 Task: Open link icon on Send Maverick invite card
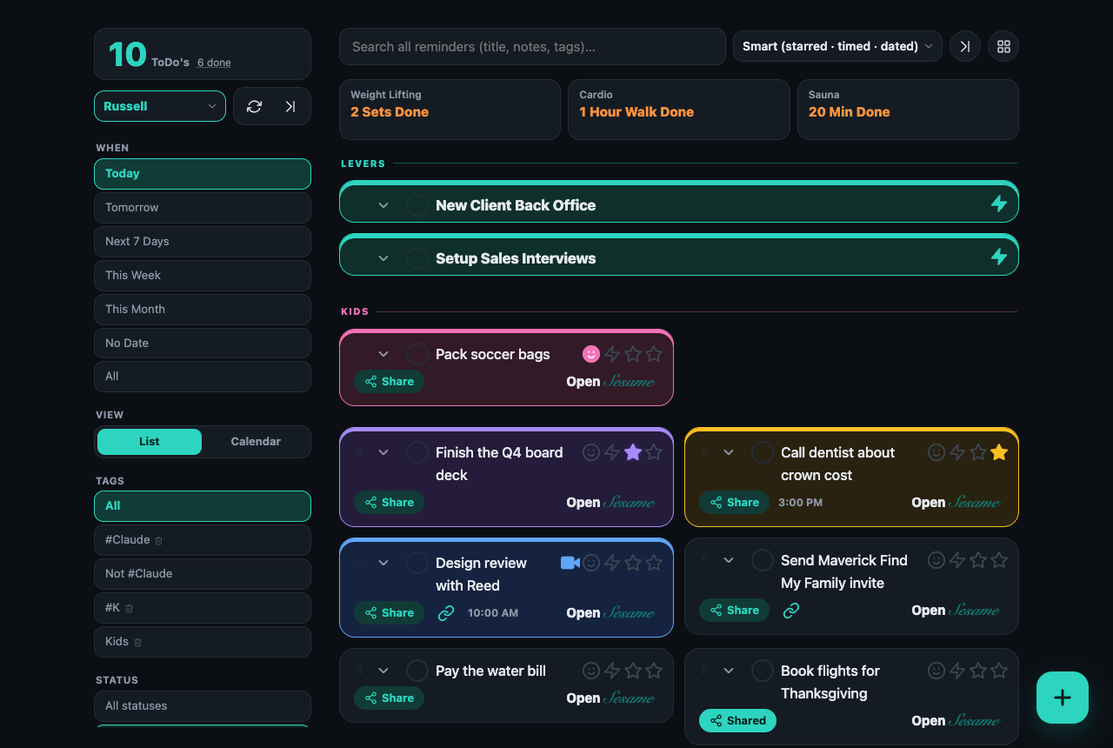click(791, 611)
